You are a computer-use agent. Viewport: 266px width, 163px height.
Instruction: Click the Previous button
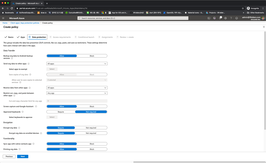coord(9,157)
